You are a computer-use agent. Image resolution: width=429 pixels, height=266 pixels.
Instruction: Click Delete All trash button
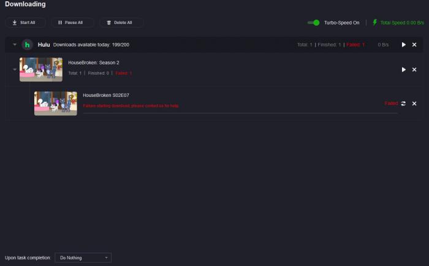(121, 23)
